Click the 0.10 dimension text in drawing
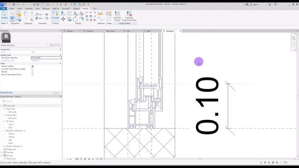 pyautogui.click(x=207, y=105)
